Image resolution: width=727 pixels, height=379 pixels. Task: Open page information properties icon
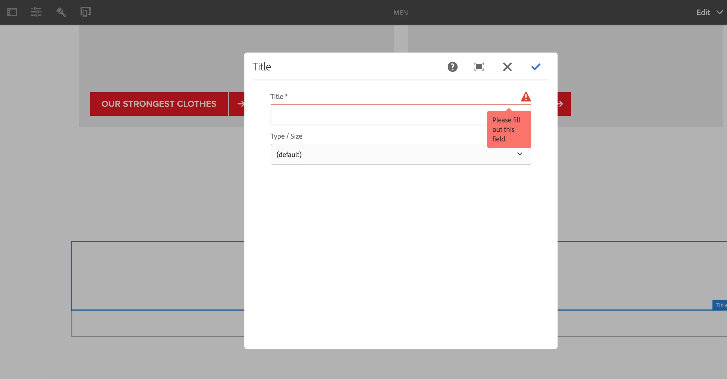[x=36, y=12]
